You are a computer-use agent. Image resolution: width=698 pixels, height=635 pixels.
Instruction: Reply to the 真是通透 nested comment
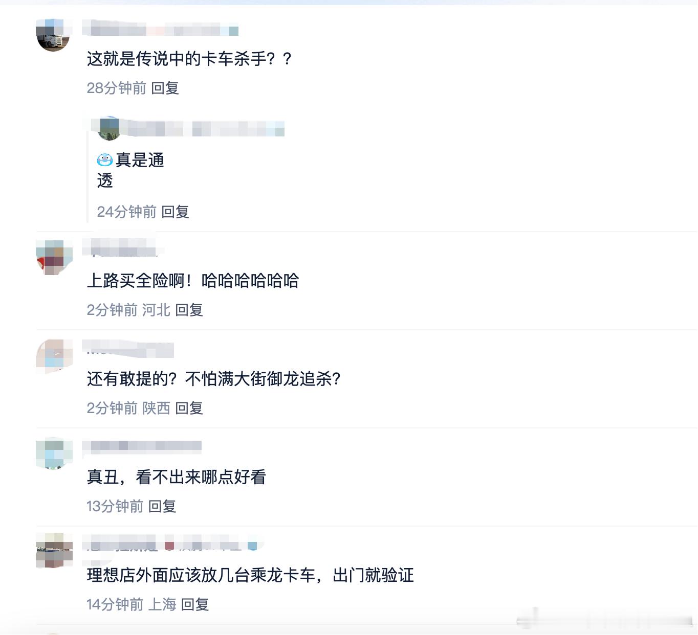coord(176,212)
